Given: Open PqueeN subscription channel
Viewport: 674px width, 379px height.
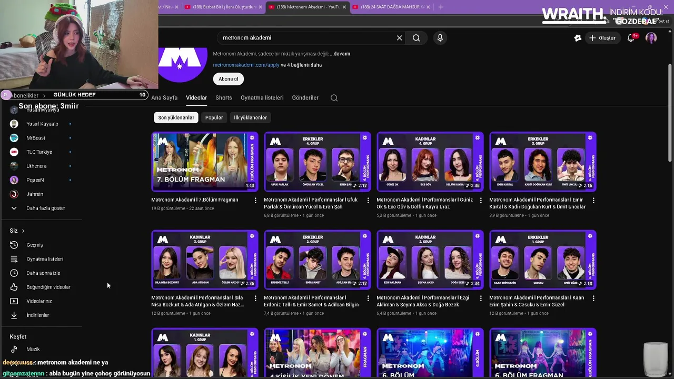Looking at the screenshot, I should click(41, 180).
